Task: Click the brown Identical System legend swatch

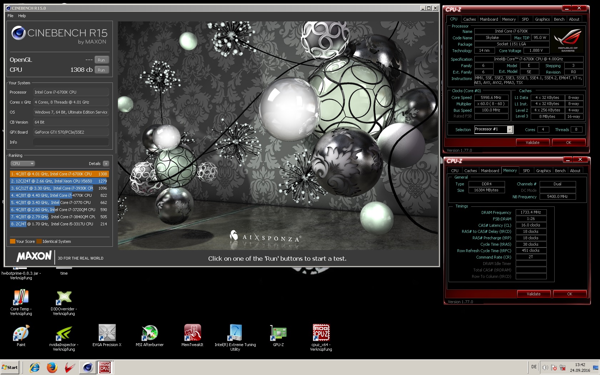Action: point(39,241)
